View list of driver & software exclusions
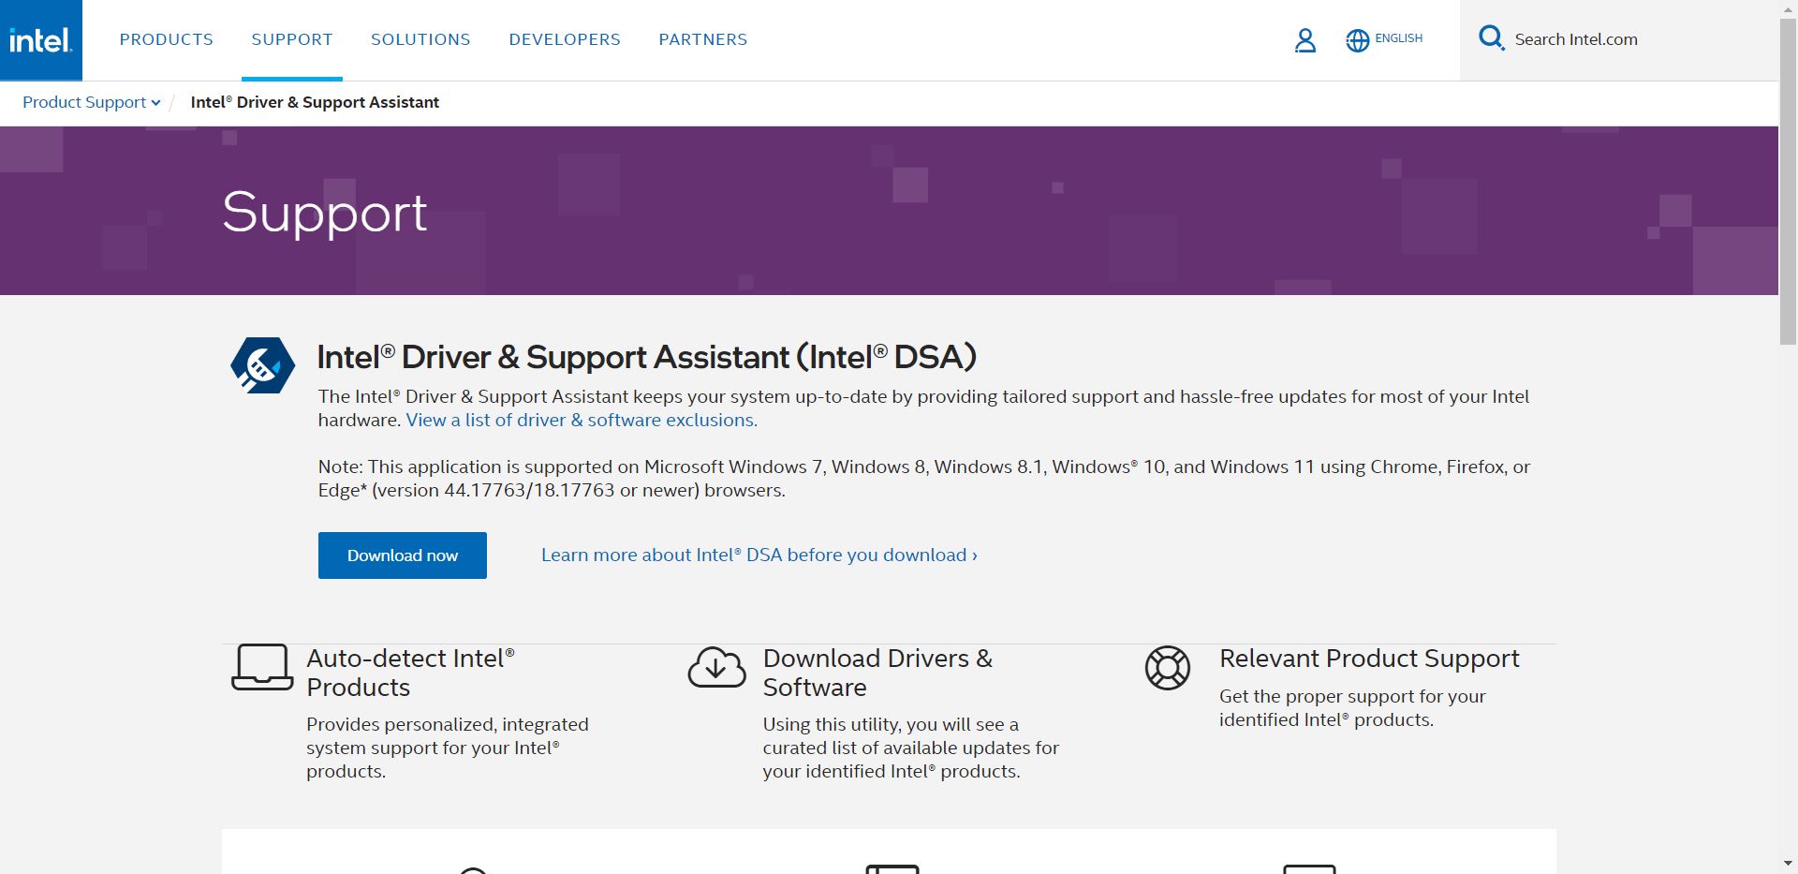This screenshot has width=1798, height=874. (x=582, y=420)
